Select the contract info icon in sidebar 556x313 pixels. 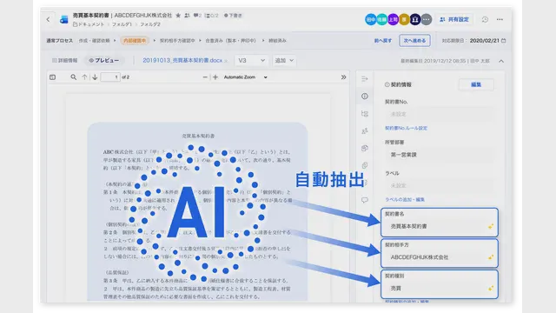[x=365, y=97]
